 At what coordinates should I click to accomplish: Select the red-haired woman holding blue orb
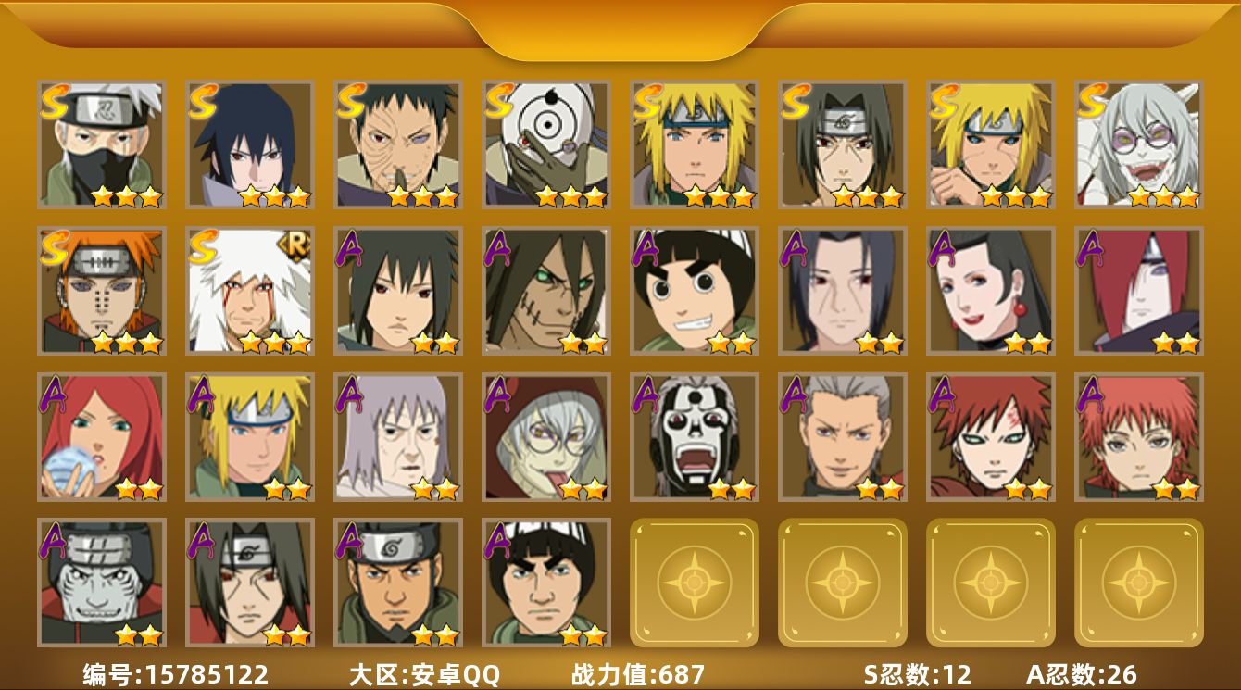(102, 437)
